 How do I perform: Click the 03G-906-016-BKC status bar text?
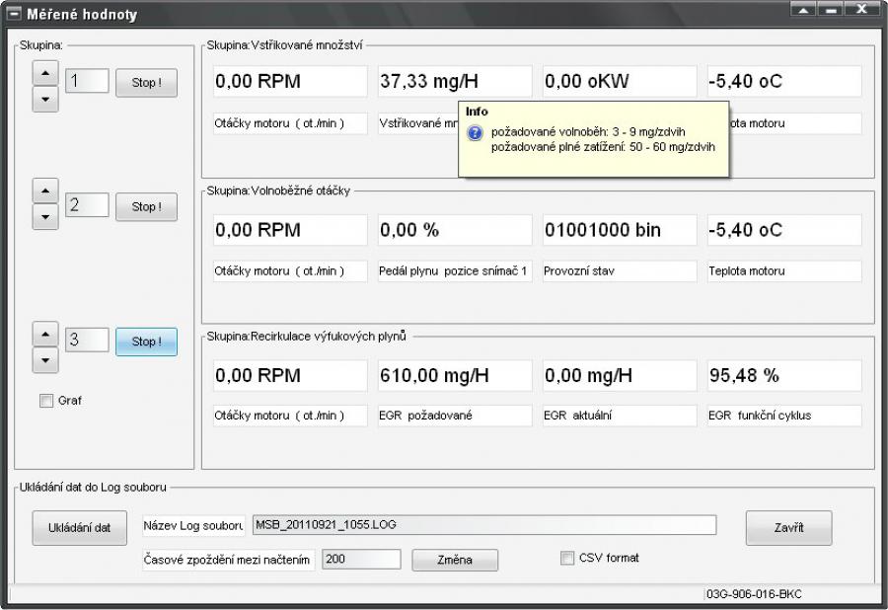pyautogui.click(x=754, y=594)
